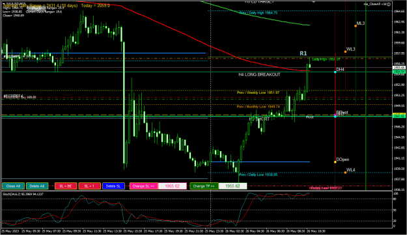The image size is (407, 235).
Task: Click the chart shift triangle at top
Action: point(313,1)
